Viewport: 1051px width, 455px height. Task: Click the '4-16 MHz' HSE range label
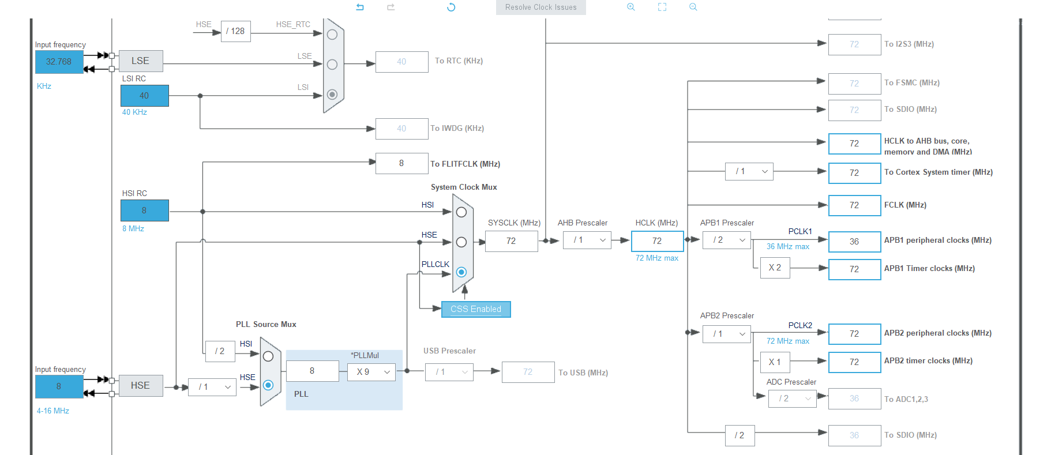53,411
